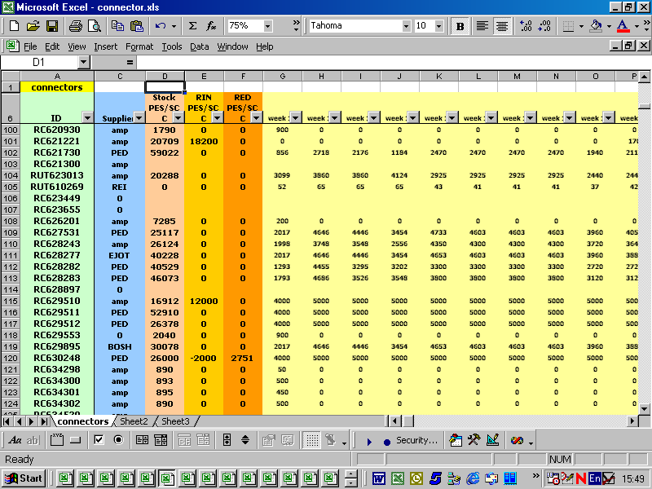Open the Paste Function fx icon
Viewport: 652px width, 489px height.
211,26
